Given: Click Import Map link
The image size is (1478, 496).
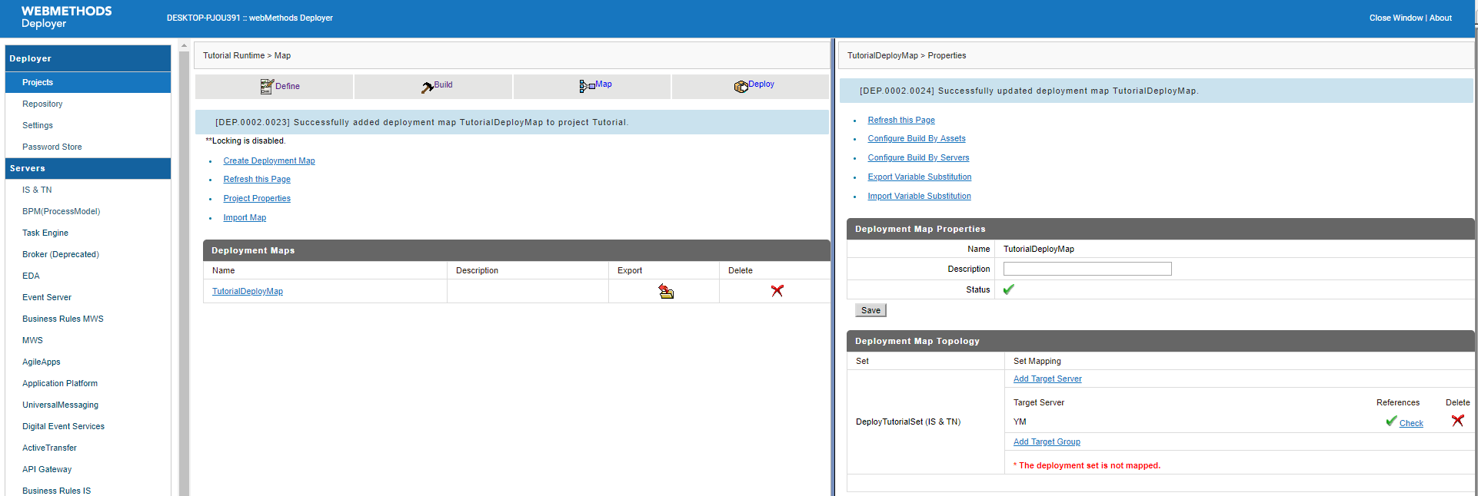Looking at the screenshot, I should pyautogui.click(x=245, y=217).
